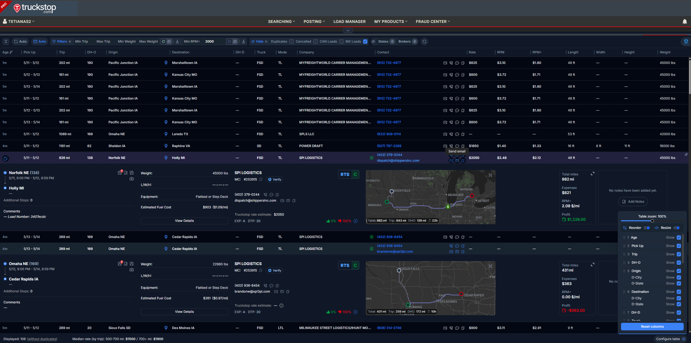Fullscreen the Norfolk to Holly route map

coord(490,175)
